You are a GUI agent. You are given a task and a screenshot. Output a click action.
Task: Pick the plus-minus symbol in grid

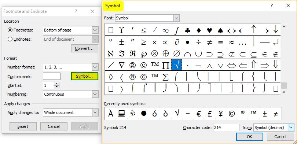(x=122, y=41)
